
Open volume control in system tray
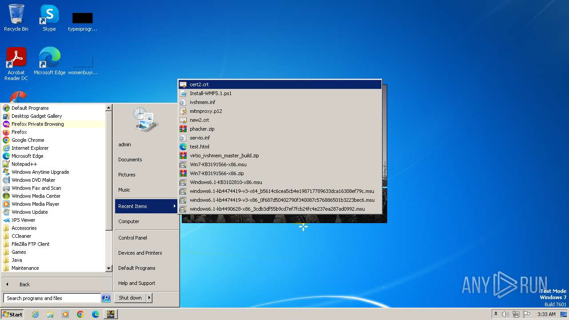tap(505, 314)
